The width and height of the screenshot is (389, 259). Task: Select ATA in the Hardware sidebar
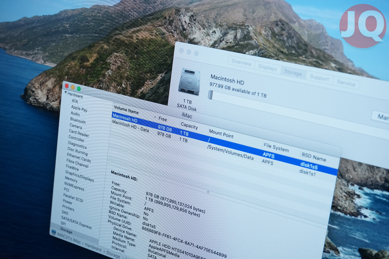[75, 101]
